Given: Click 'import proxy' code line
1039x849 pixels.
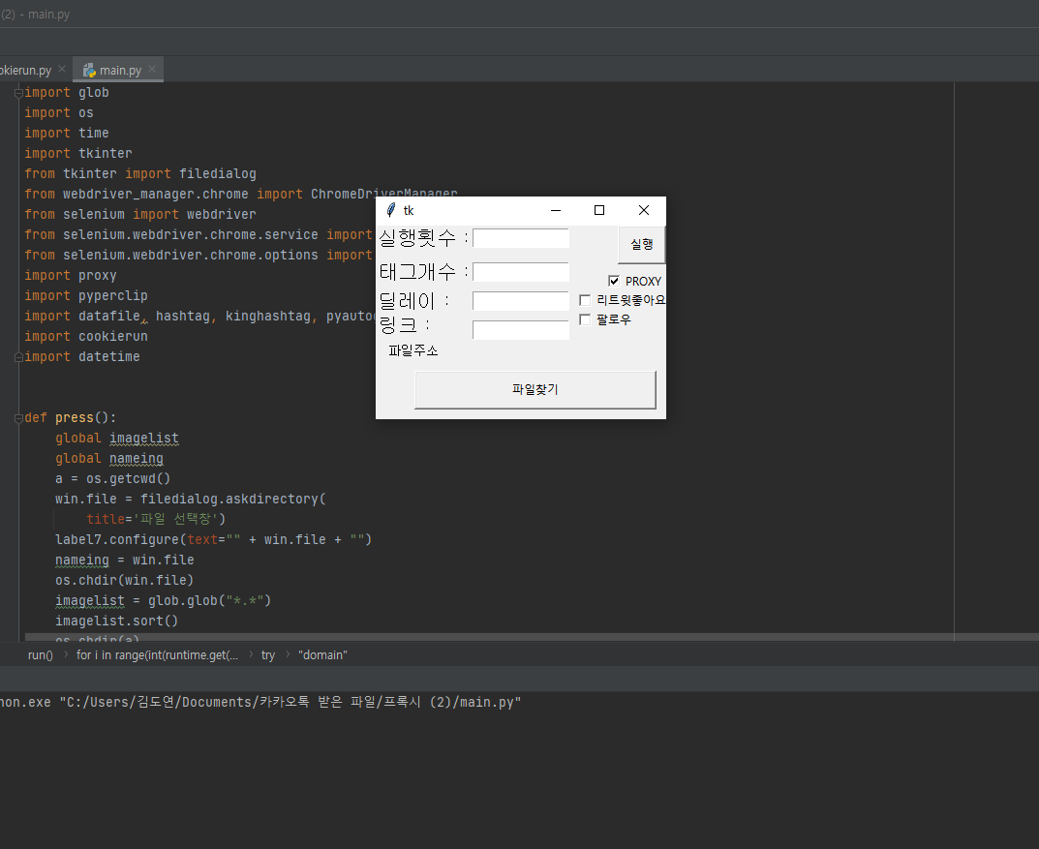Looking at the screenshot, I should (x=71, y=276).
